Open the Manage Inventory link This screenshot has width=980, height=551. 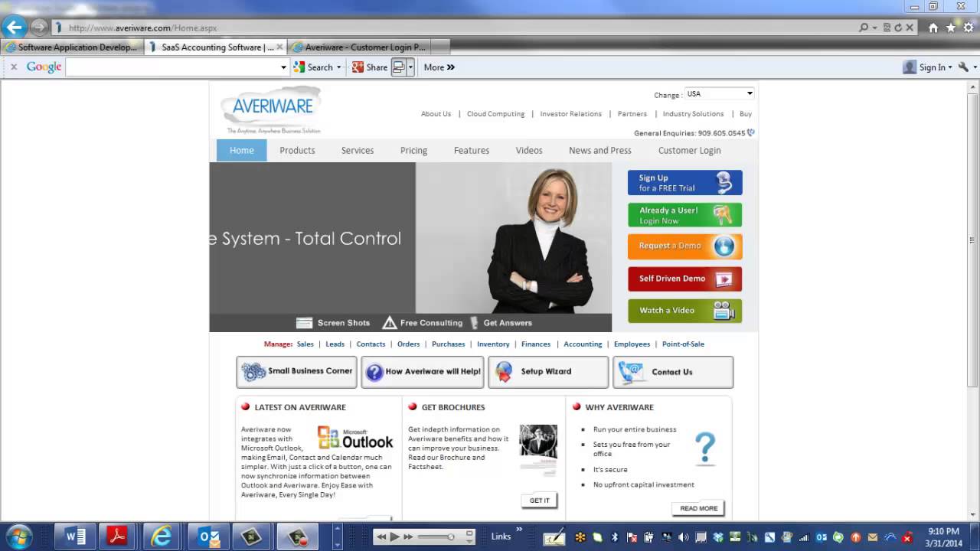click(493, 344)
